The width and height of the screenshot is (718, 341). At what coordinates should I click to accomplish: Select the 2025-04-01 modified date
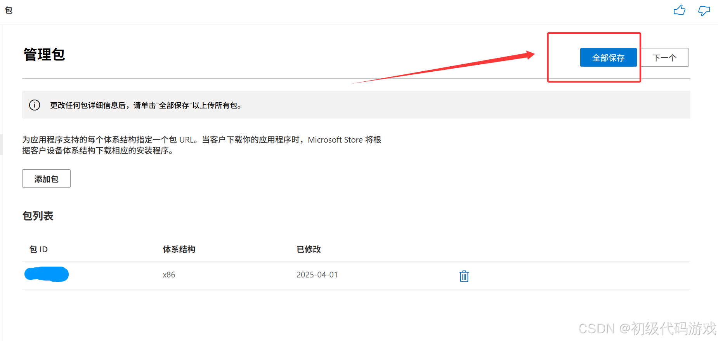pyautogui.click(x=317, y=275)
